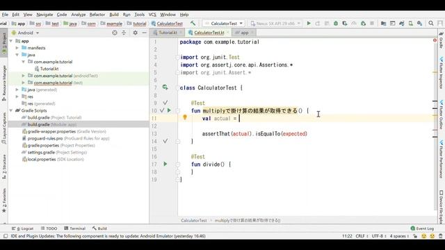This screenshot has width=445, height=250.
Task: Click the tutorial breadcrumb in navigation bar
Action: [136, 24]
